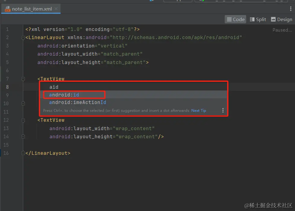Click the Paused analysis status text
The height and width of the screenshot is (211, 295).
(282, 30)
